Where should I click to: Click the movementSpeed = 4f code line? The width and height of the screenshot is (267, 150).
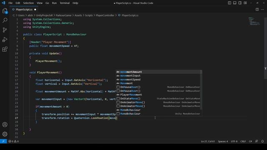pyautogui.click(x=54, y=46)
